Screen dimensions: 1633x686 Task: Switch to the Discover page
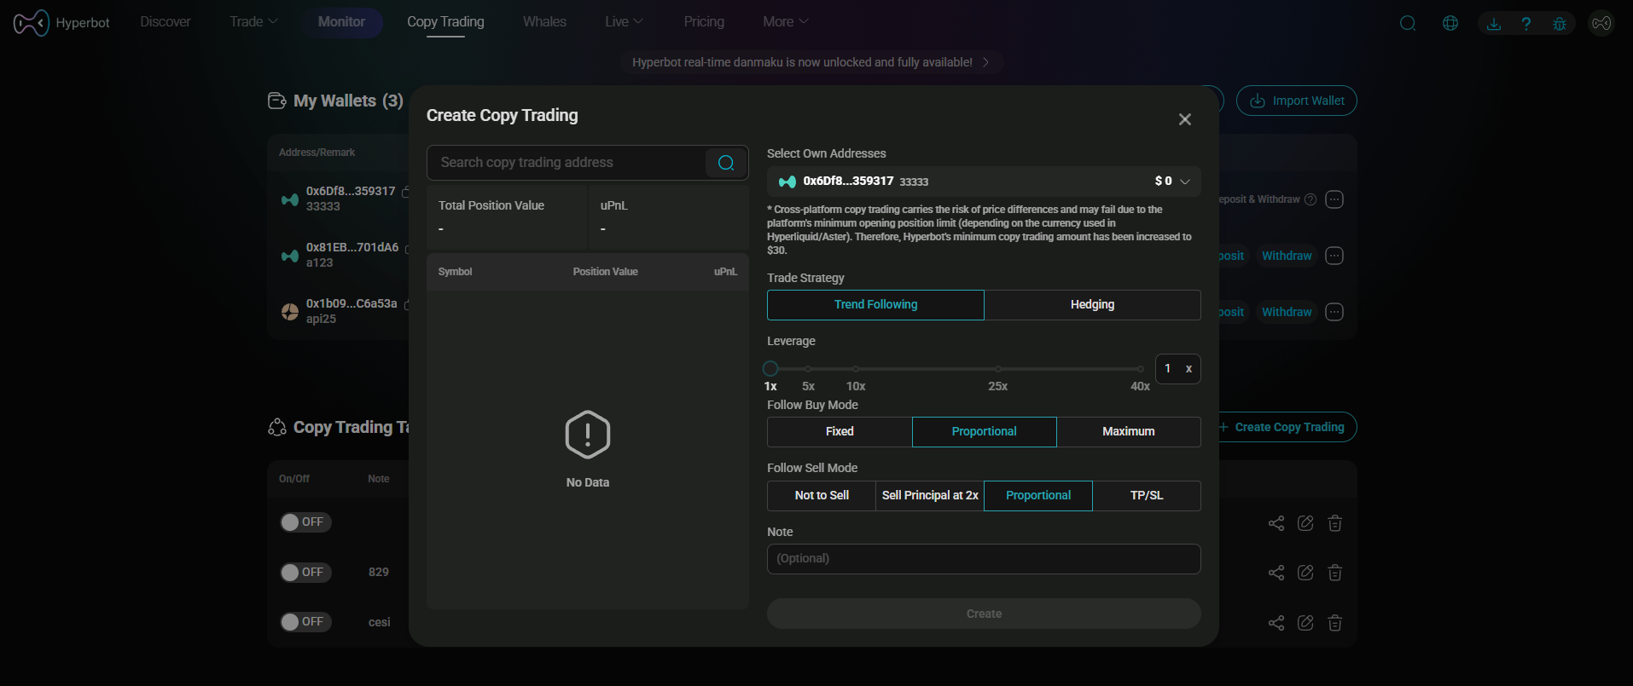166,22
